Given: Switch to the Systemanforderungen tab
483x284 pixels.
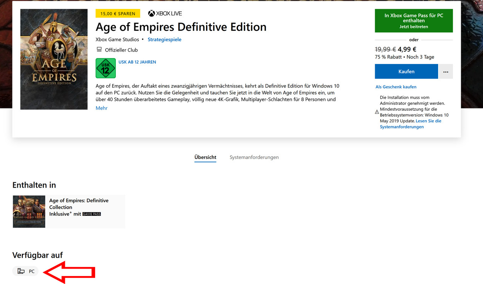Looking at the screenshot, I should tap(254, 157).
